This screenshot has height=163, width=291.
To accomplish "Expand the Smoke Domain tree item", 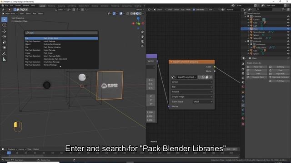I will tap(248, 32).
